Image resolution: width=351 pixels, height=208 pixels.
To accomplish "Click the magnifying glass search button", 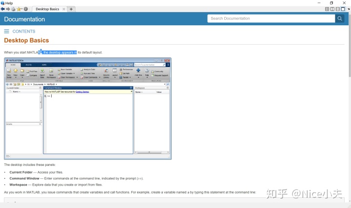I will click(340, 18).
